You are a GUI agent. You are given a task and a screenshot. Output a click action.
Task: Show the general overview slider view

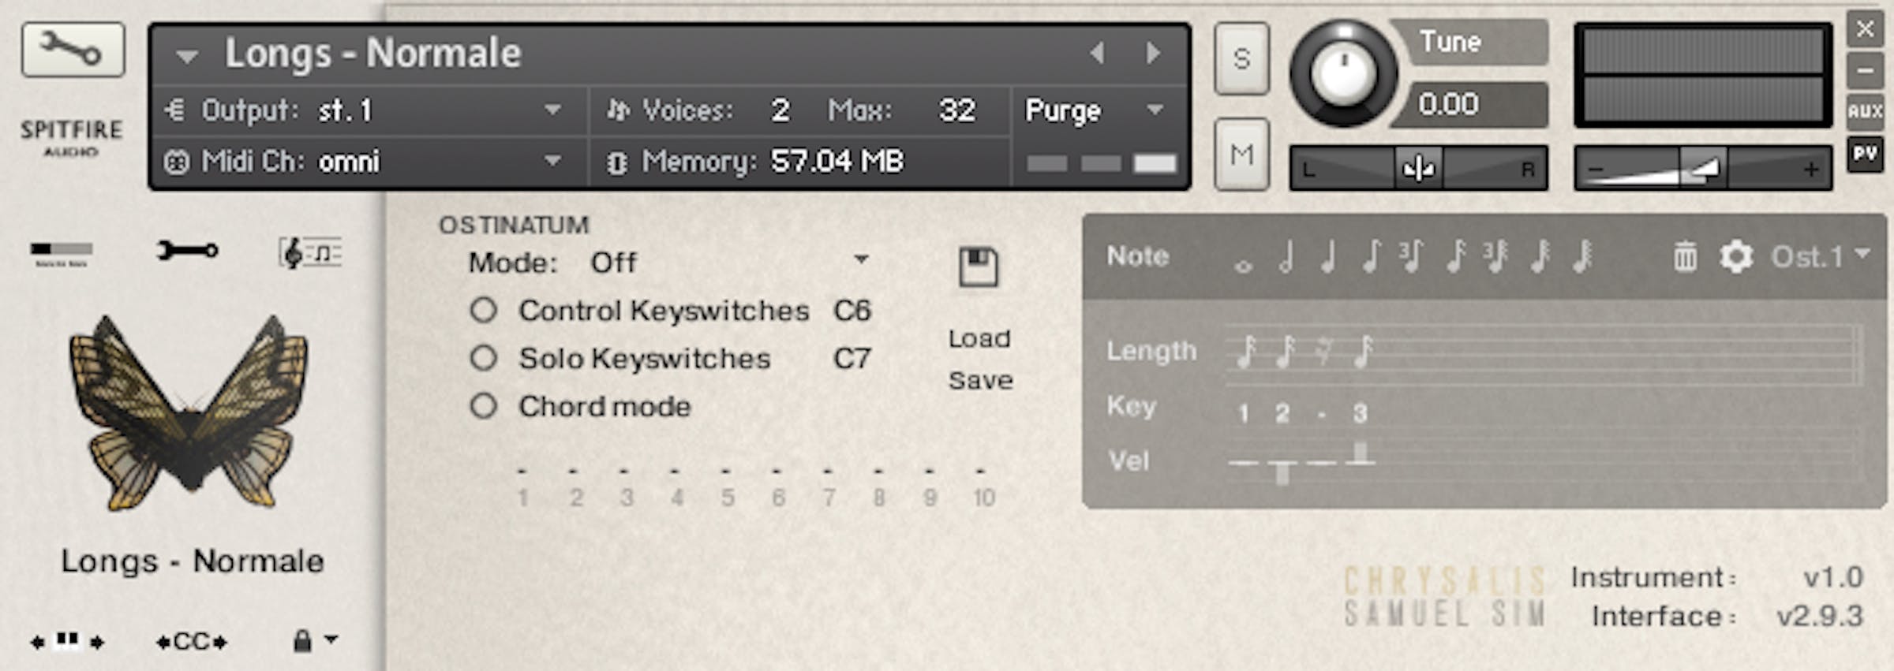point(61,253)
